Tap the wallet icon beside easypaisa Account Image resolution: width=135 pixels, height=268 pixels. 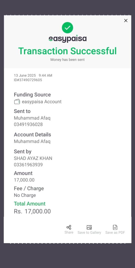[x=17, y=102]
